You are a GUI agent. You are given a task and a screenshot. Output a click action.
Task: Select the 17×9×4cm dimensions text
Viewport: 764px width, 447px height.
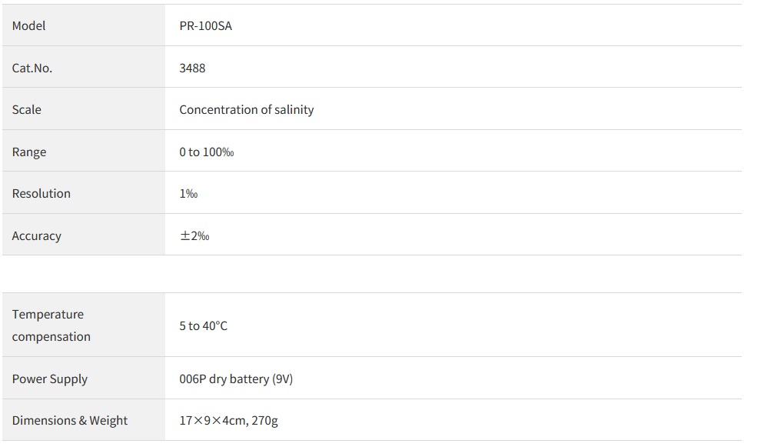[213, 421]
